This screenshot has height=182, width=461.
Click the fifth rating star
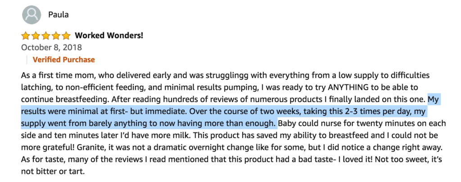click(x=66, y=36)
